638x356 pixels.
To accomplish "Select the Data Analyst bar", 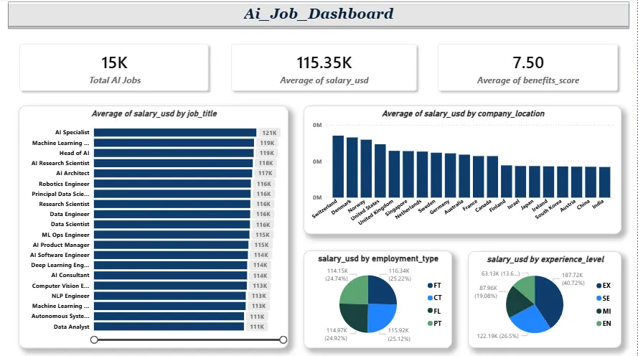I will coord(169,327).
